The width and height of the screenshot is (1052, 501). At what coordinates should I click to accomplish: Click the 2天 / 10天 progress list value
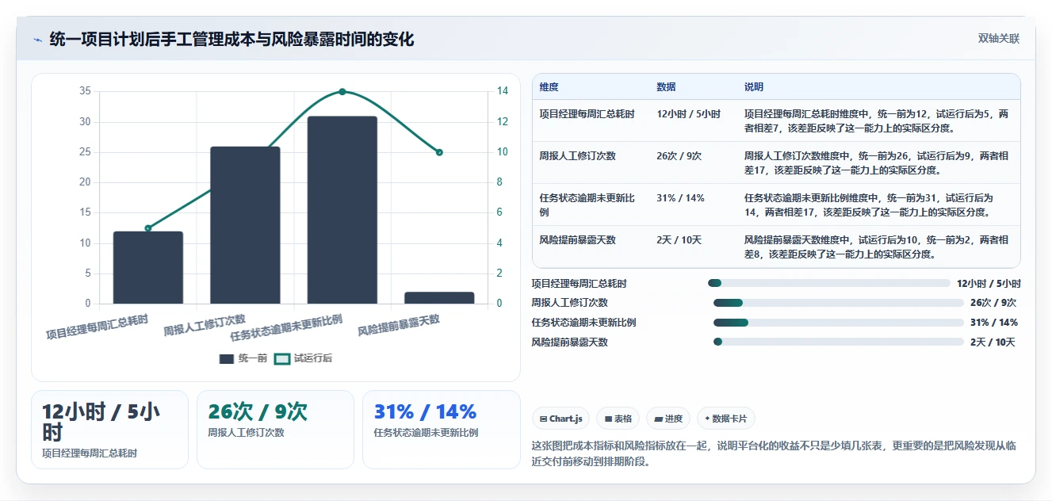993,342
